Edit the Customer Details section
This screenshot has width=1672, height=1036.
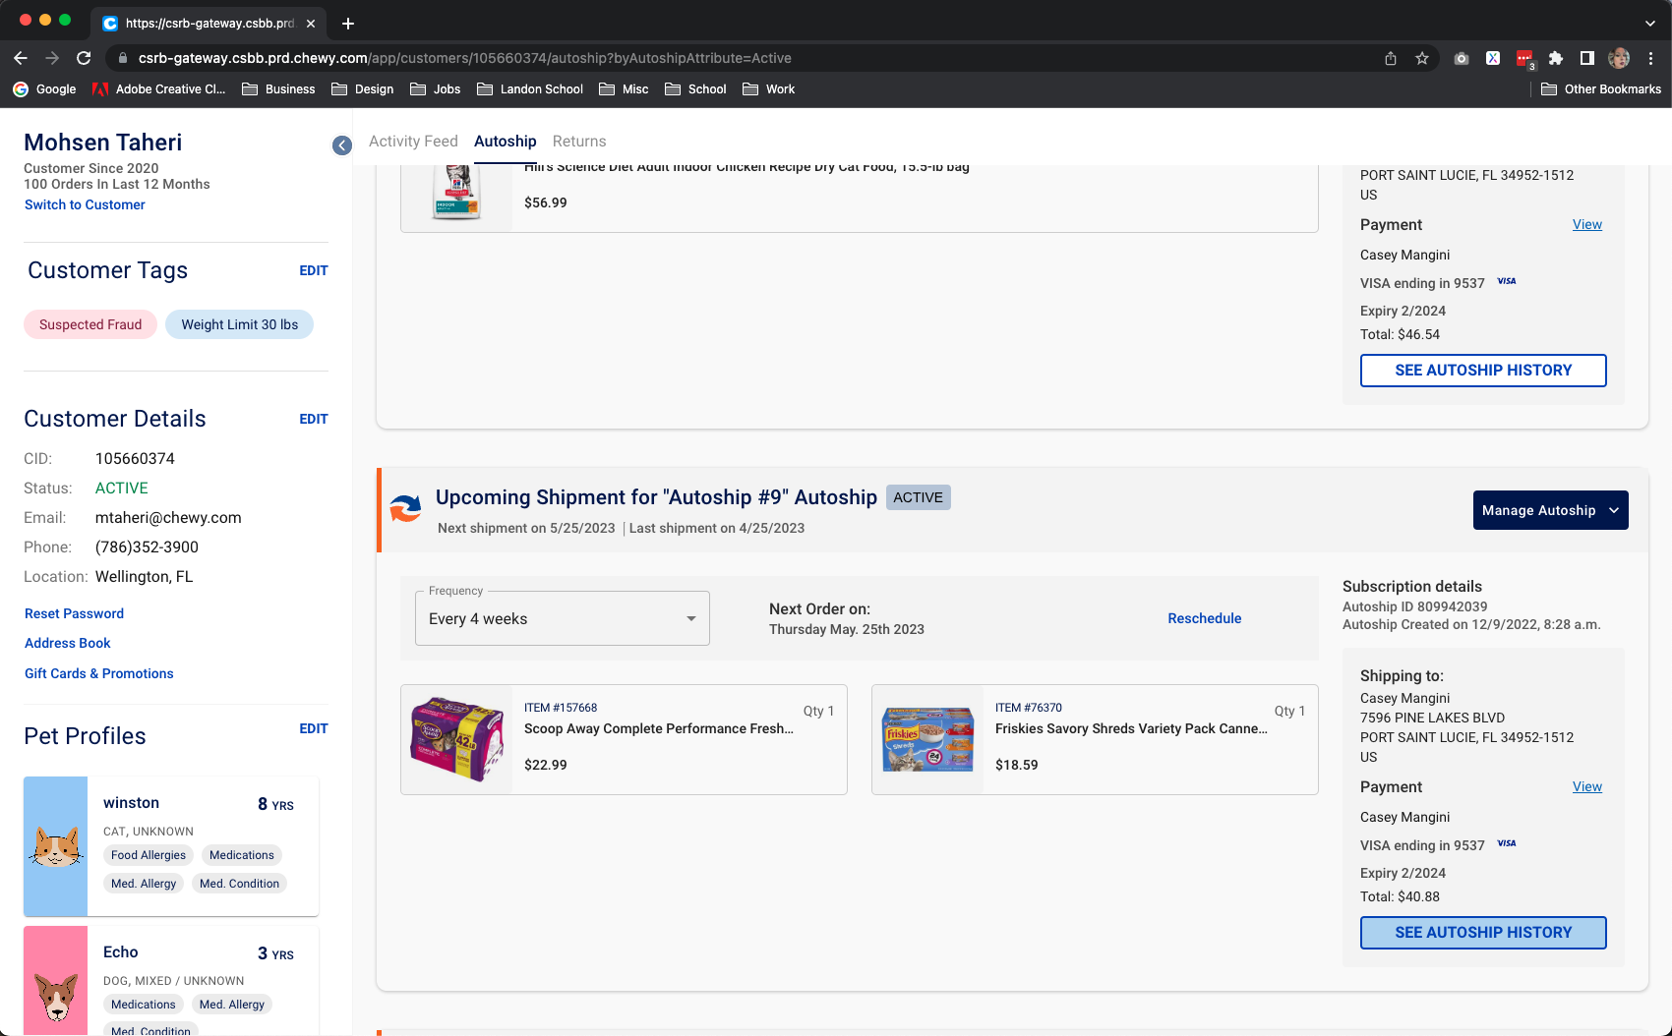tap(314, 419)
